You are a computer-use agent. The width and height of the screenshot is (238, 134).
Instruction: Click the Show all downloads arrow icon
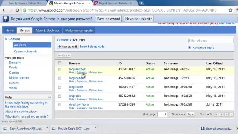point(202,128)
